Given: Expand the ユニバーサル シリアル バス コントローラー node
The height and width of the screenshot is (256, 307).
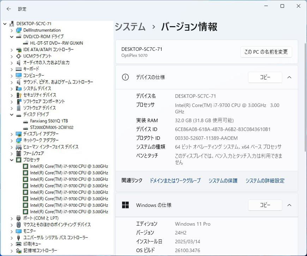Looking at the screenshot, I should (12, 238).
